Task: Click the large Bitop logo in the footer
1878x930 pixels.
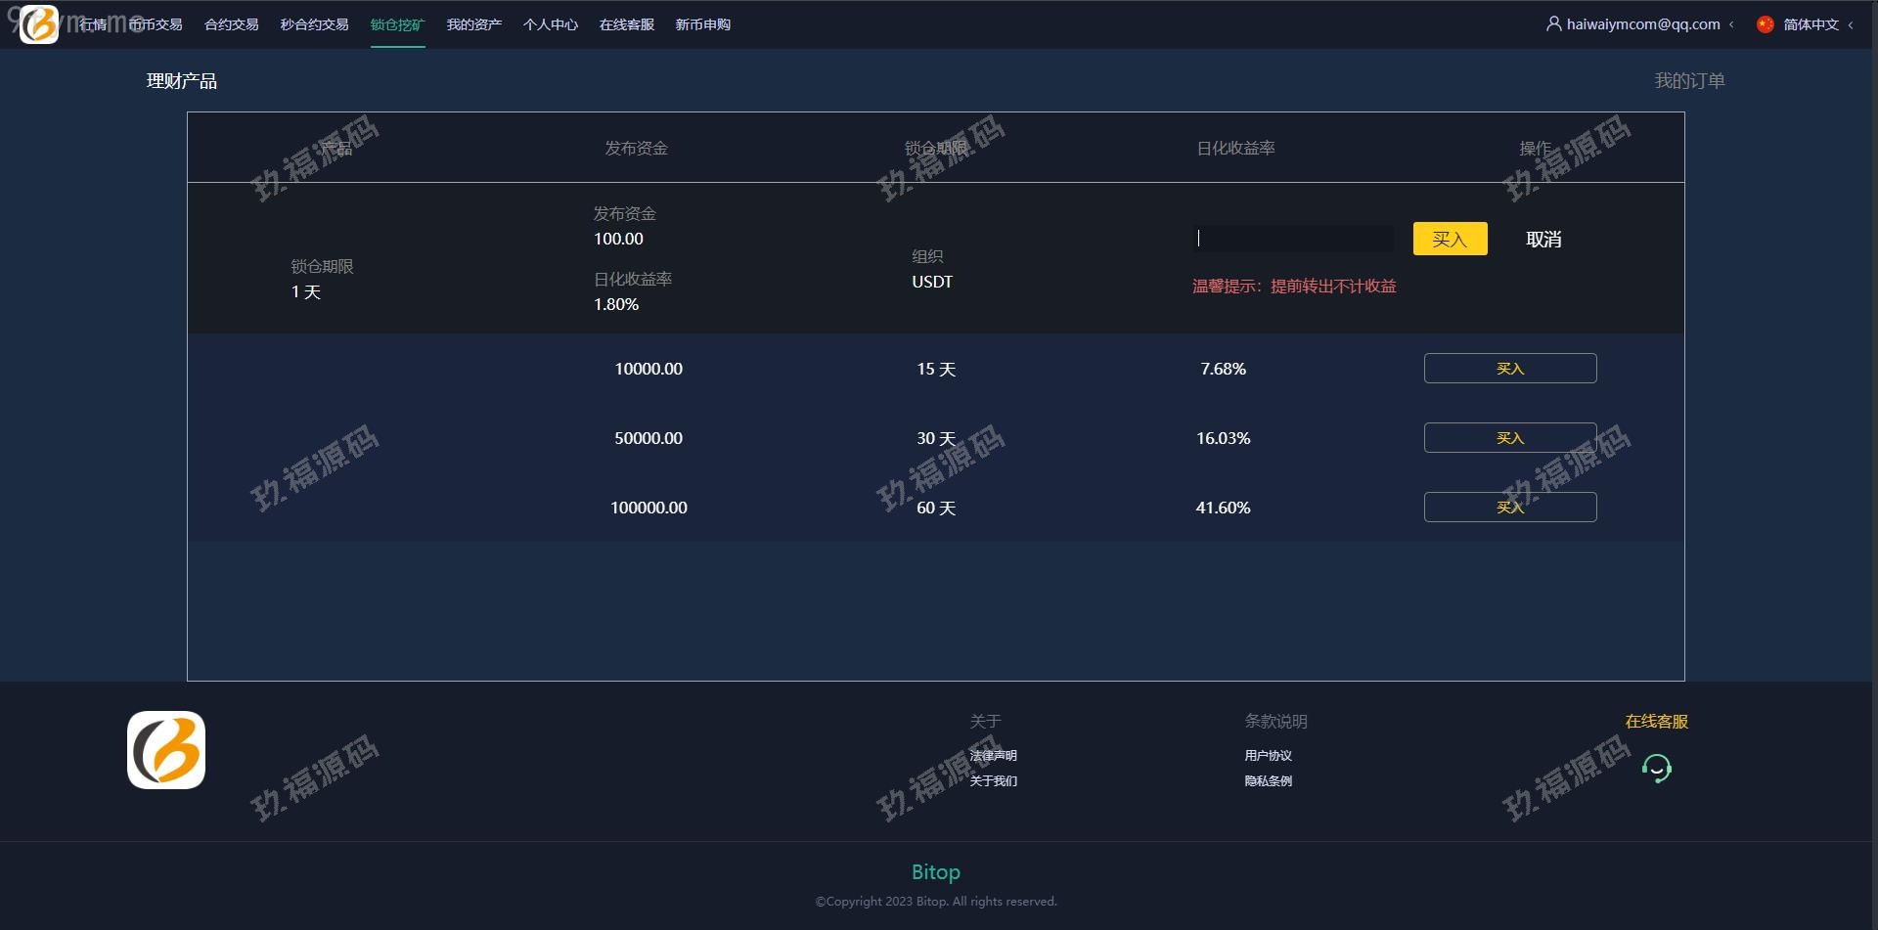Action: (166, 750)
